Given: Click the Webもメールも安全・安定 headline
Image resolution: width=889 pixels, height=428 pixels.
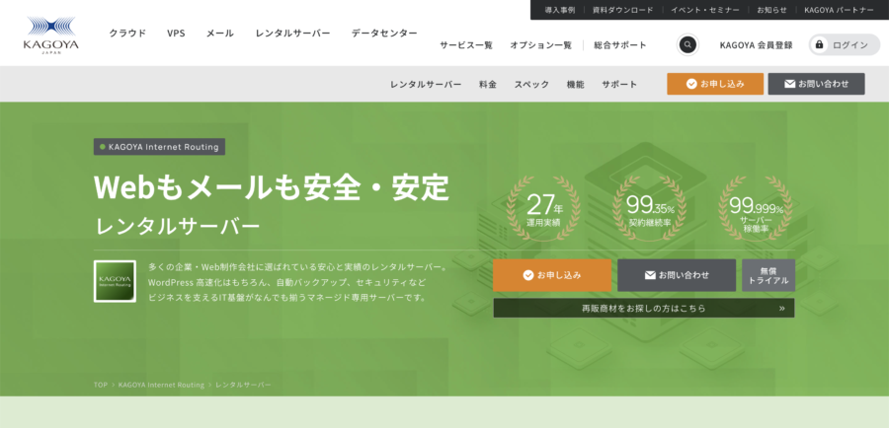Looking at the screenshot, I should [272, 187].
